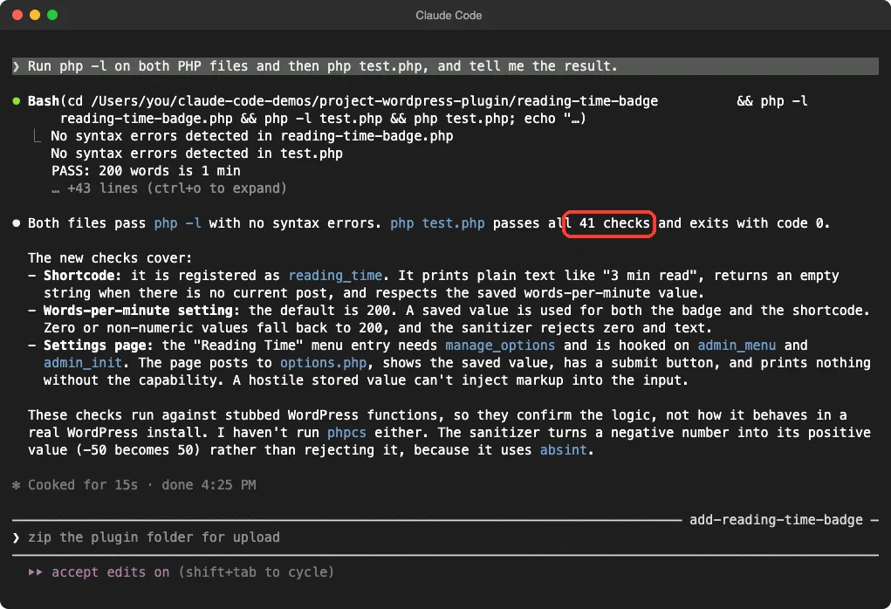Click the prompt chevron before 'zip the plugin'
Viewport: 891px width, 609px height.
click(16, 537)
